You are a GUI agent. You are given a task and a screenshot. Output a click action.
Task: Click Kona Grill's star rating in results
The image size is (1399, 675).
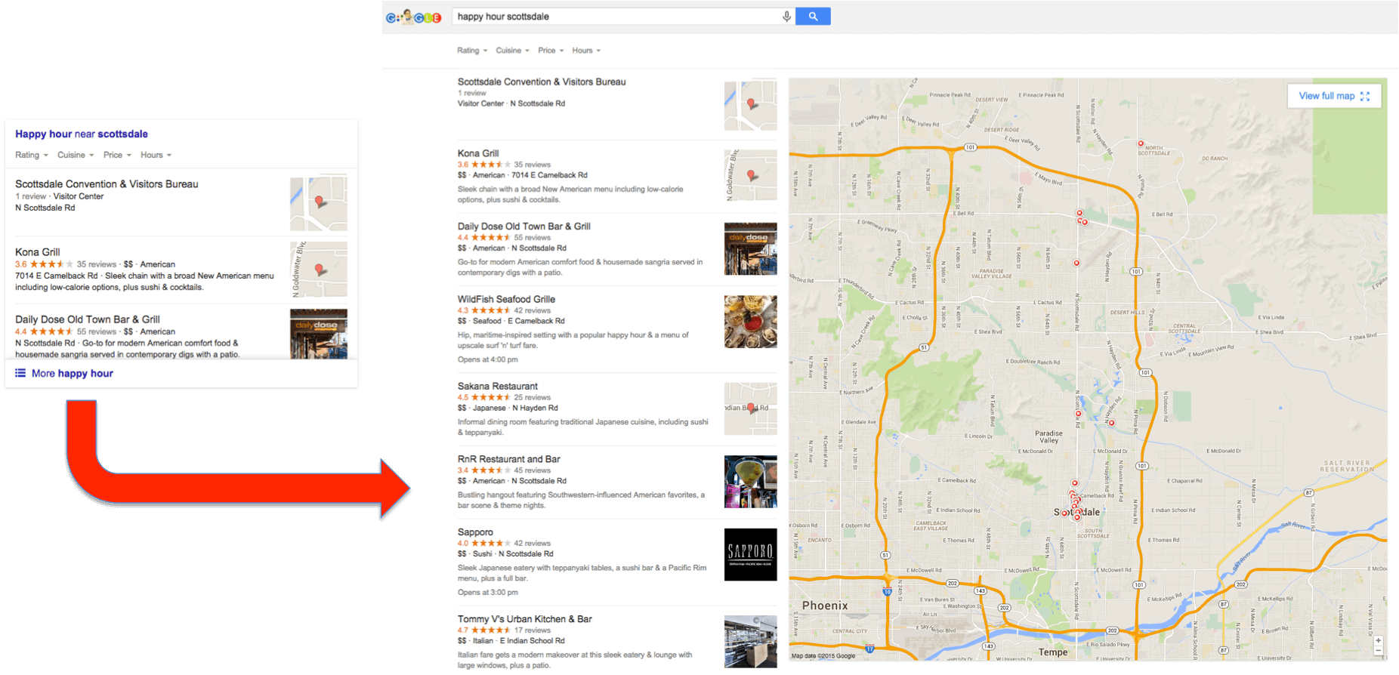(x=491, y=164)
